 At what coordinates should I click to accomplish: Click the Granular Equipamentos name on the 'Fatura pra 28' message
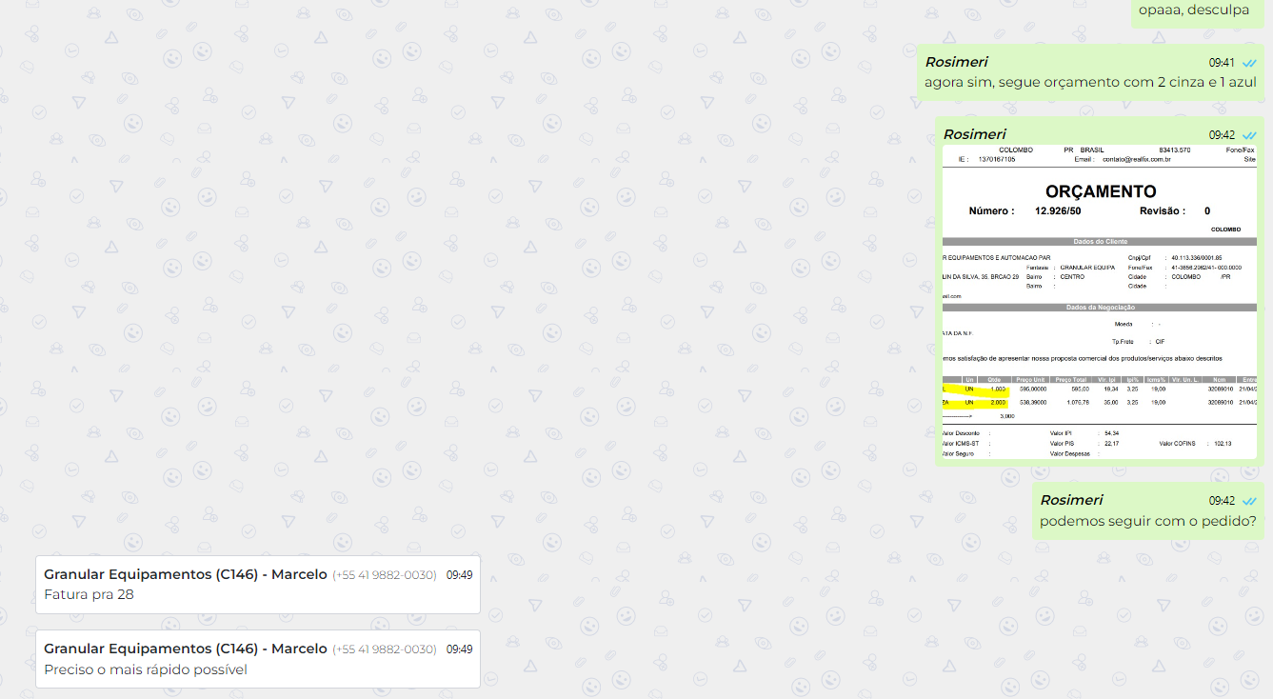185,574
